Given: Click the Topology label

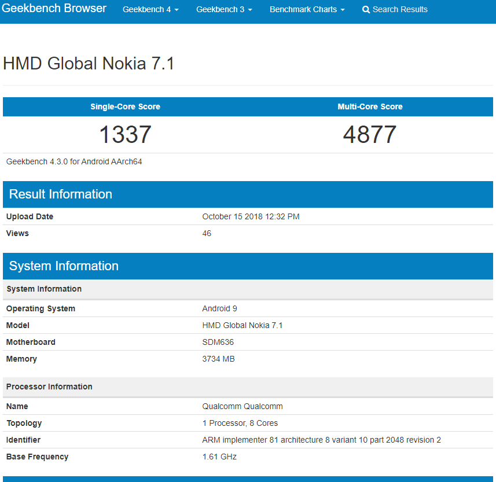Looking at the screenshot, I should (x=24, y=423).
